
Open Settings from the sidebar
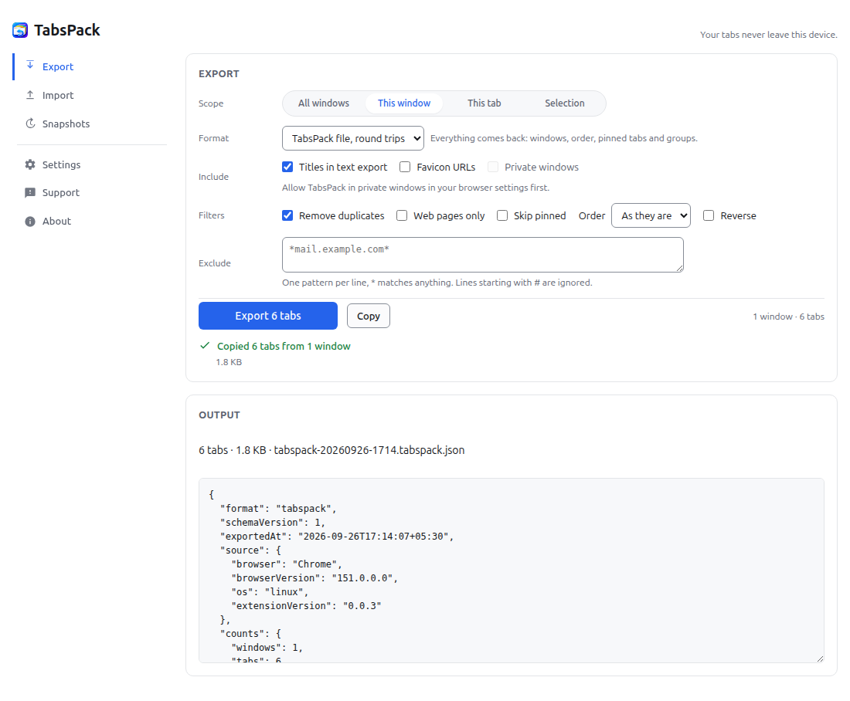[90, 164]
